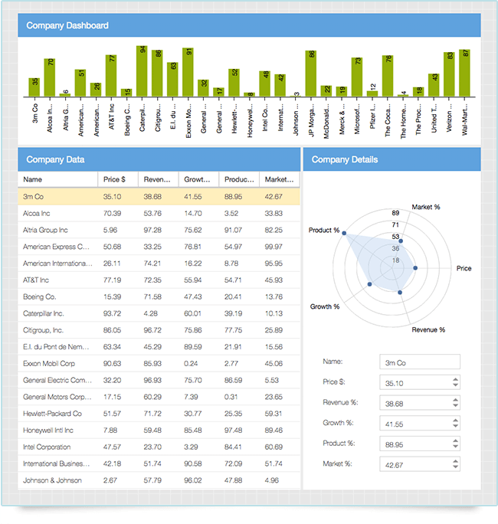Select the Caterpillar Inc. row
Viewport: 498px width, 524px height.
pos(159,313)
